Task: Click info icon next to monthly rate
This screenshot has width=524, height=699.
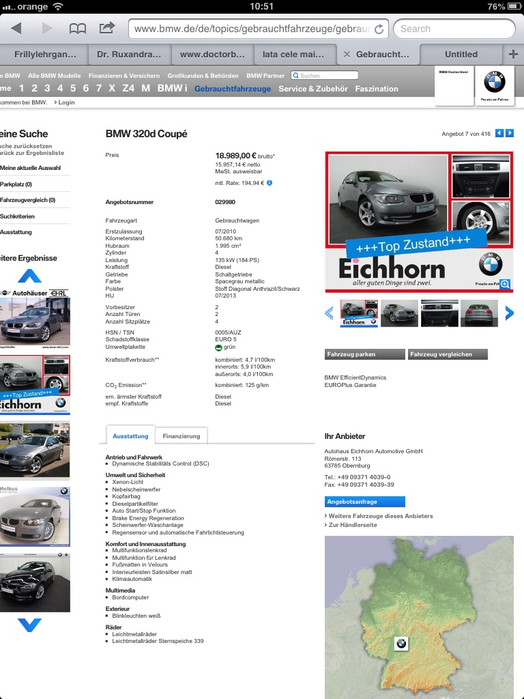Action: pyautogui.click(x=270, y=183)
